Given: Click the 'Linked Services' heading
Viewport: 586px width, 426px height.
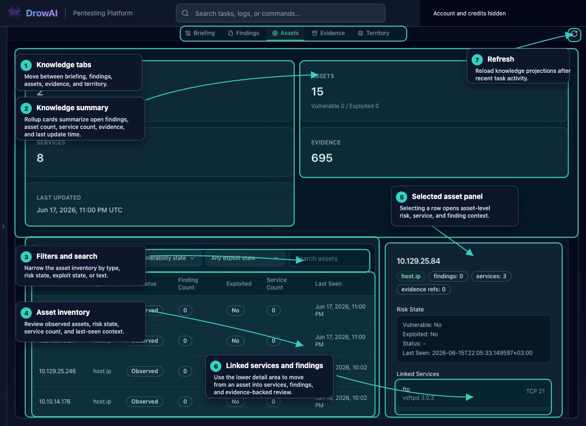Looking at the screenshot, I should point(418,374).
